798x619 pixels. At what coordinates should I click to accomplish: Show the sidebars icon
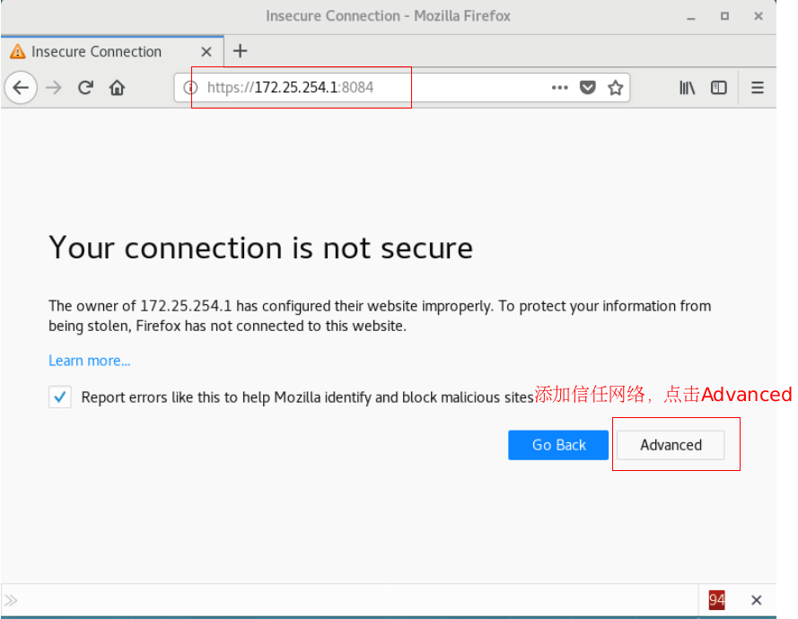point(719,88)
